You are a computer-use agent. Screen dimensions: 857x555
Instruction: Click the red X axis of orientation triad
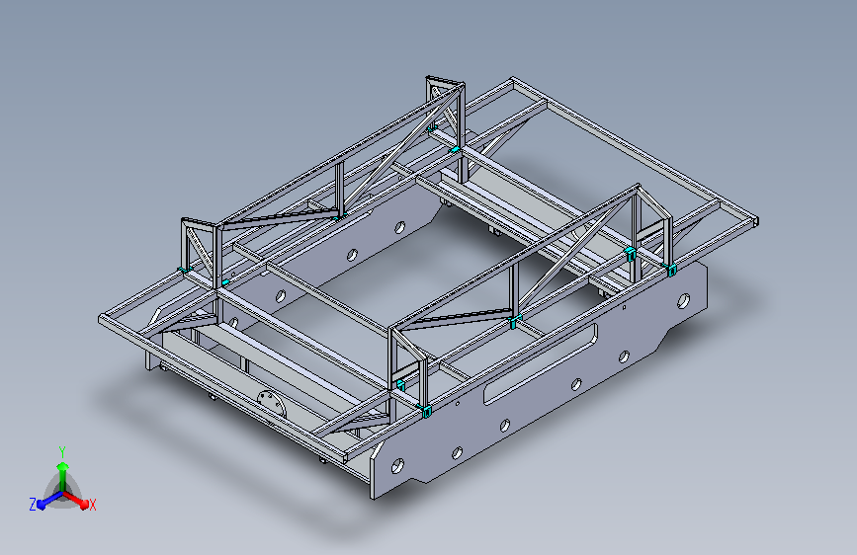(76, 500)
